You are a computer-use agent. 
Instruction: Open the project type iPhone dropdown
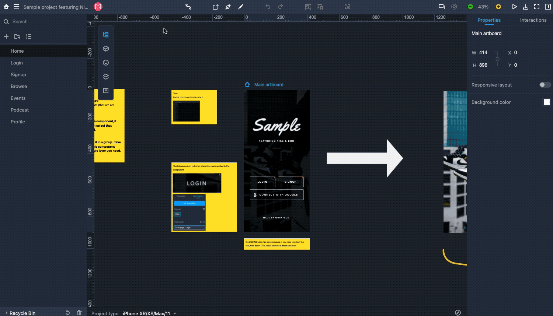point(149,313)
